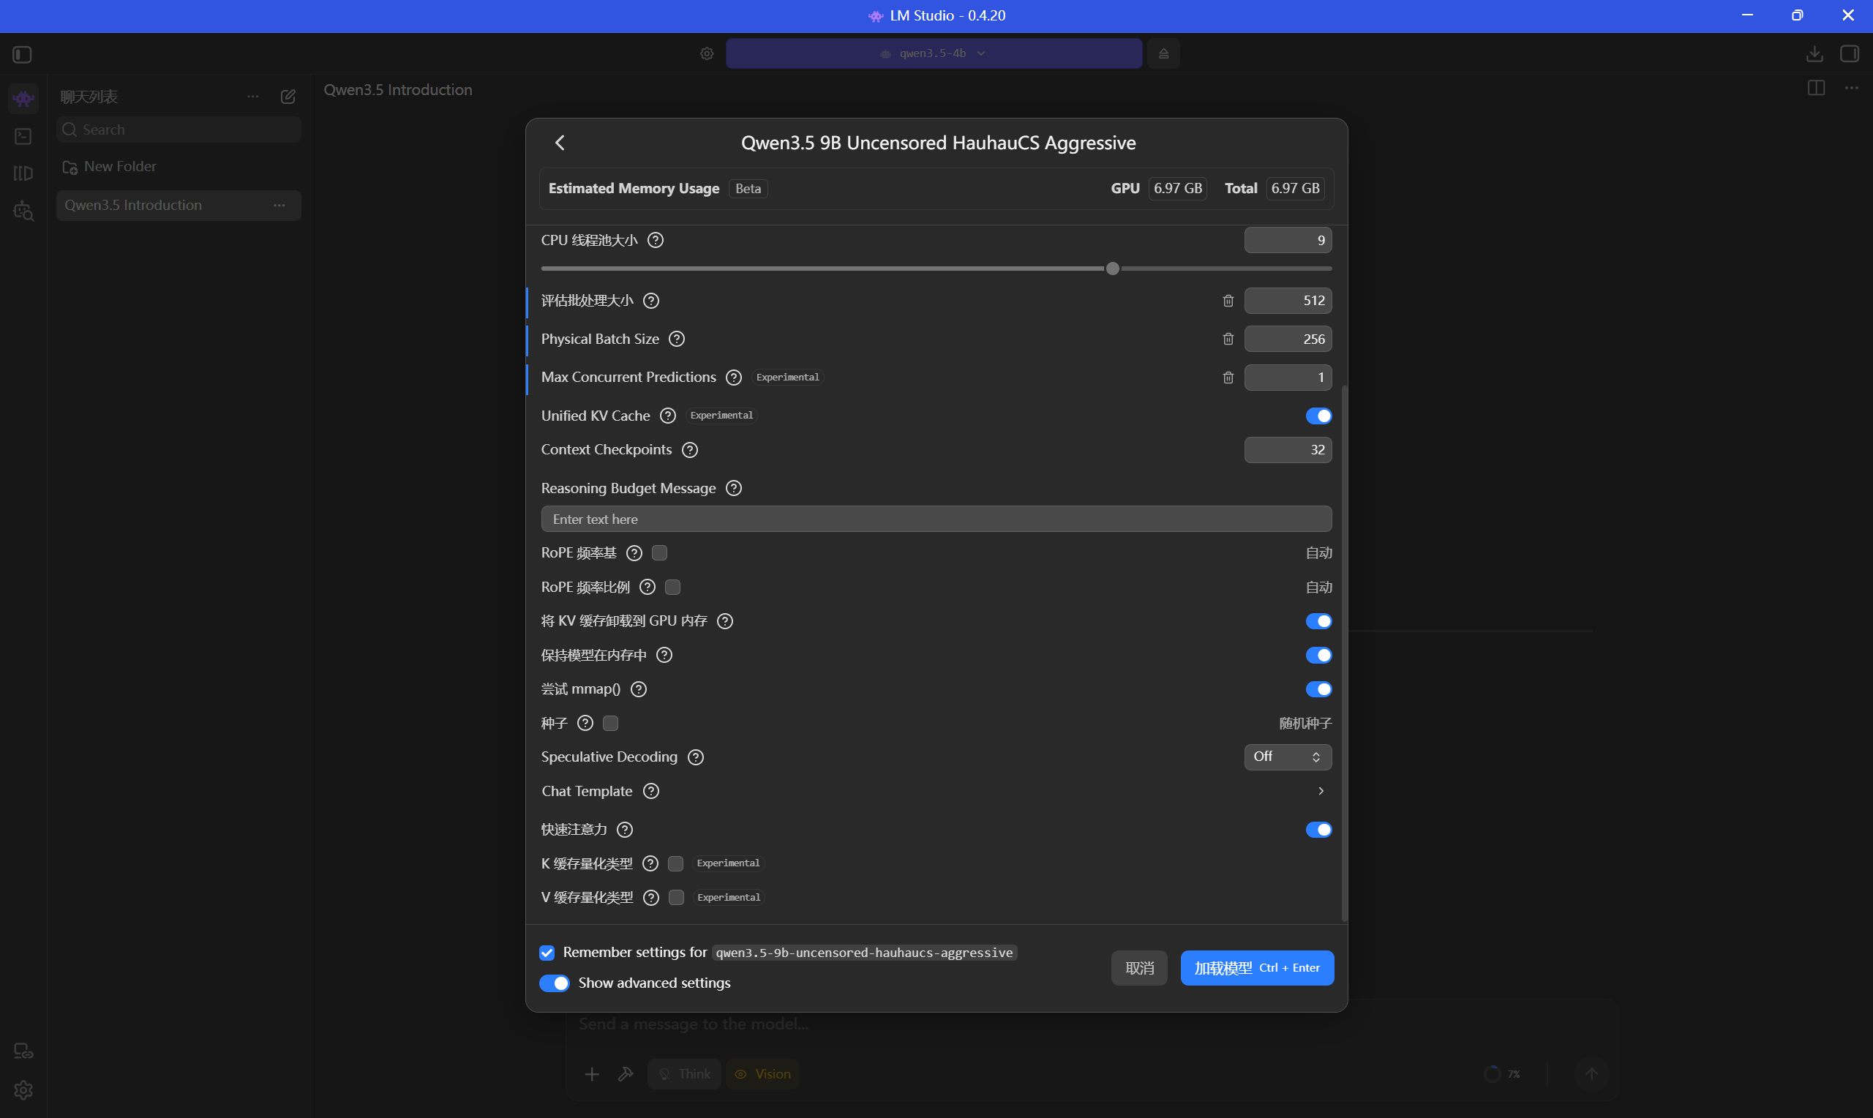1873x1118 pixels.
Task: Reset 评估批处理大小 with its trash icon
Action: click(1228, 301)
